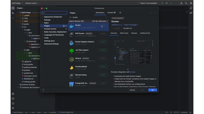This screenshot has height=114, width=204.
Task: Open plugin management gear next to Installed tab
Action: [120, 13]
